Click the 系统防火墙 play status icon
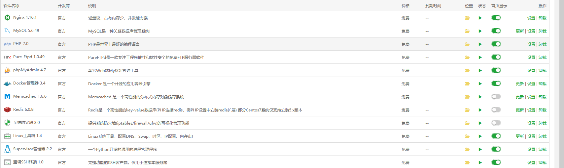Viewport: 564px width, 168px height. pyautogui.click(x=480, y=123)
